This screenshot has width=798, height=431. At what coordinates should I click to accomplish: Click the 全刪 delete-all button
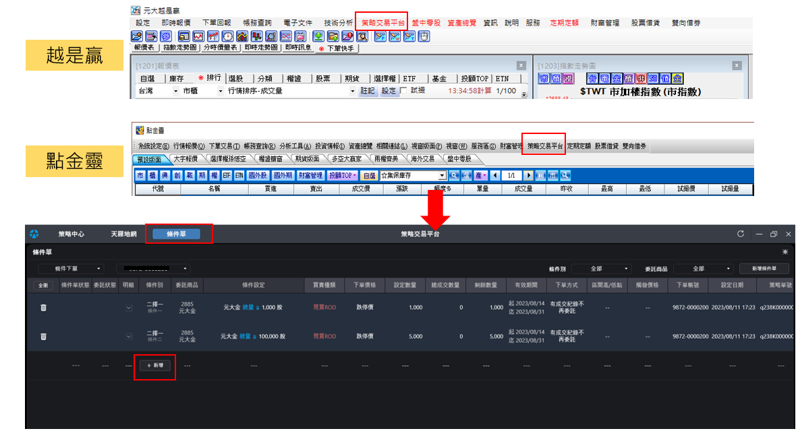pos(43,286)
